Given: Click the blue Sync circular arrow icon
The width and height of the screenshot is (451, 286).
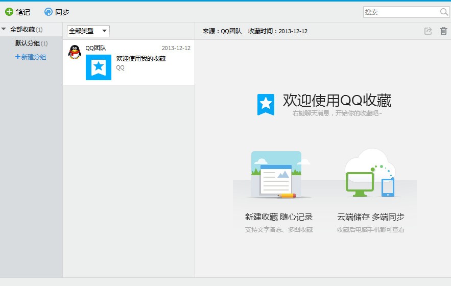Looking at the screenshot, I should pyautogui.click(x=49, y=12).
